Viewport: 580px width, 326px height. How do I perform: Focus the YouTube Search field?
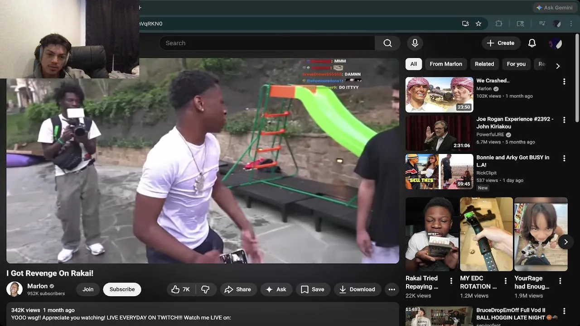(267, 43)
